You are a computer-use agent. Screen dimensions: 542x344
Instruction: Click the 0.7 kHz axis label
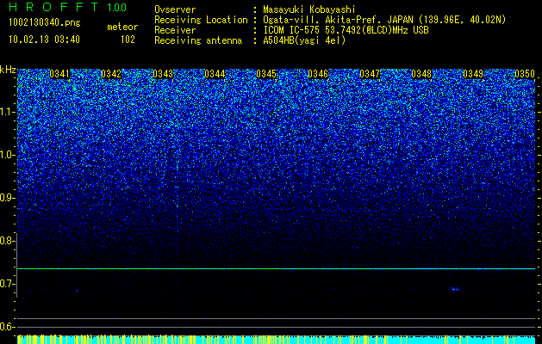pos(7,284)
